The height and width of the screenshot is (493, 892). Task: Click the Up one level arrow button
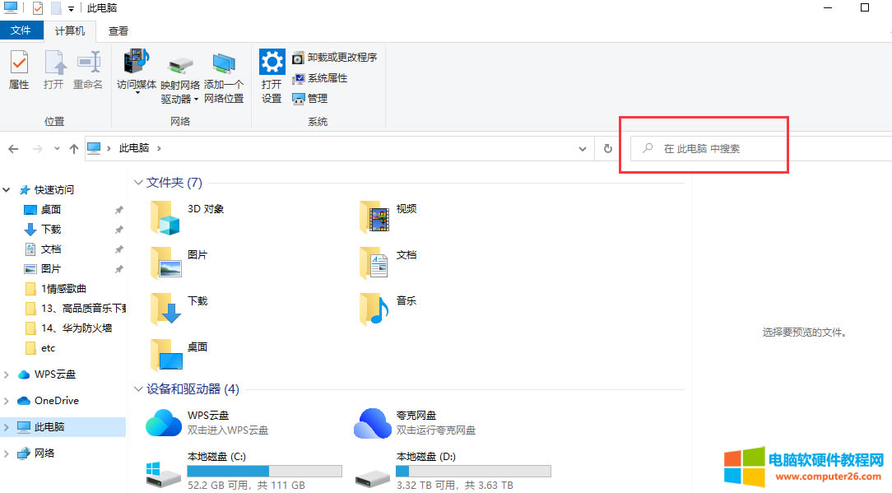[74, 149]
